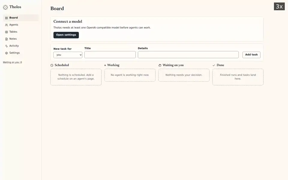288x180 pixels.
Task: View the Activity page
Action: point(21,46)
